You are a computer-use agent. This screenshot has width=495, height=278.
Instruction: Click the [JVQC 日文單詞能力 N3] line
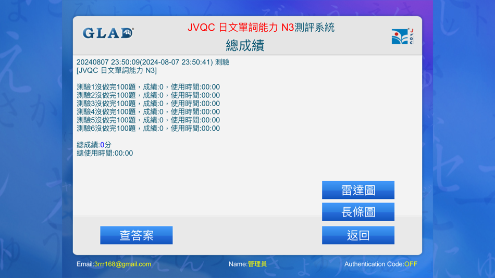coord(117,70)
